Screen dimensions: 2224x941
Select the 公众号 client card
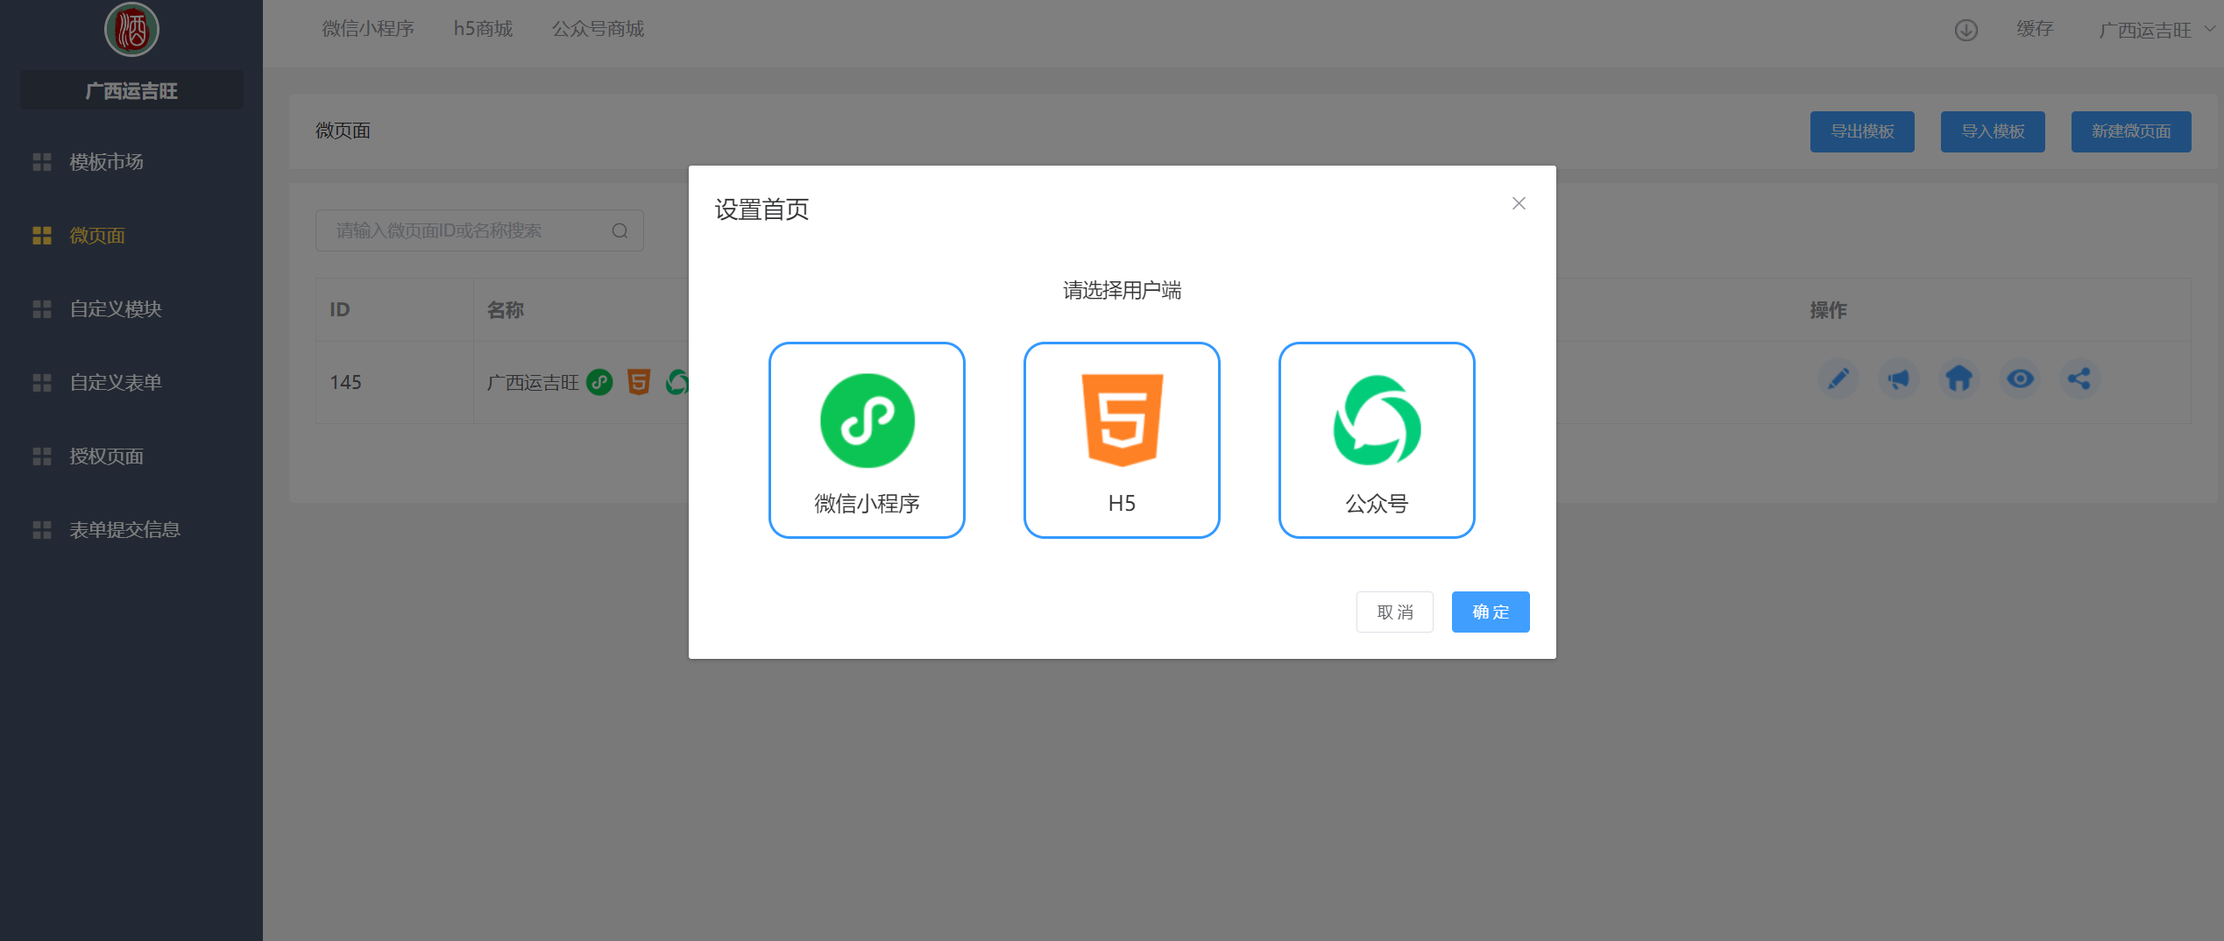click(1376, 440)
